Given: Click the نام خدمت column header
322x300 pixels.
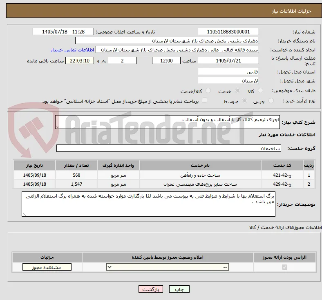Looking at the screenshot, I should coord(200,165).
